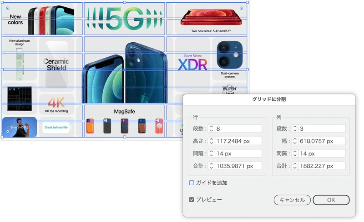Click the bottom-center selection handle
The height and width of the screenshot is (222, 364).
pos(125,137)
